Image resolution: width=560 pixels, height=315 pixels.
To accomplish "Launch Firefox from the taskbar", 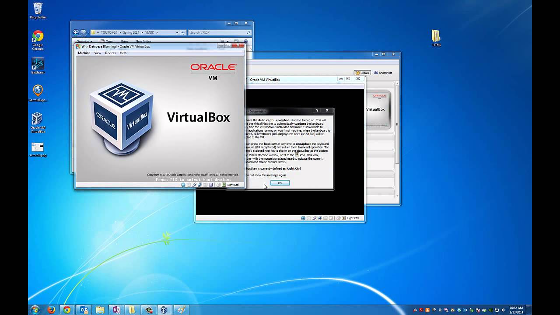I will pyautogui.click(x=51, y=310).
